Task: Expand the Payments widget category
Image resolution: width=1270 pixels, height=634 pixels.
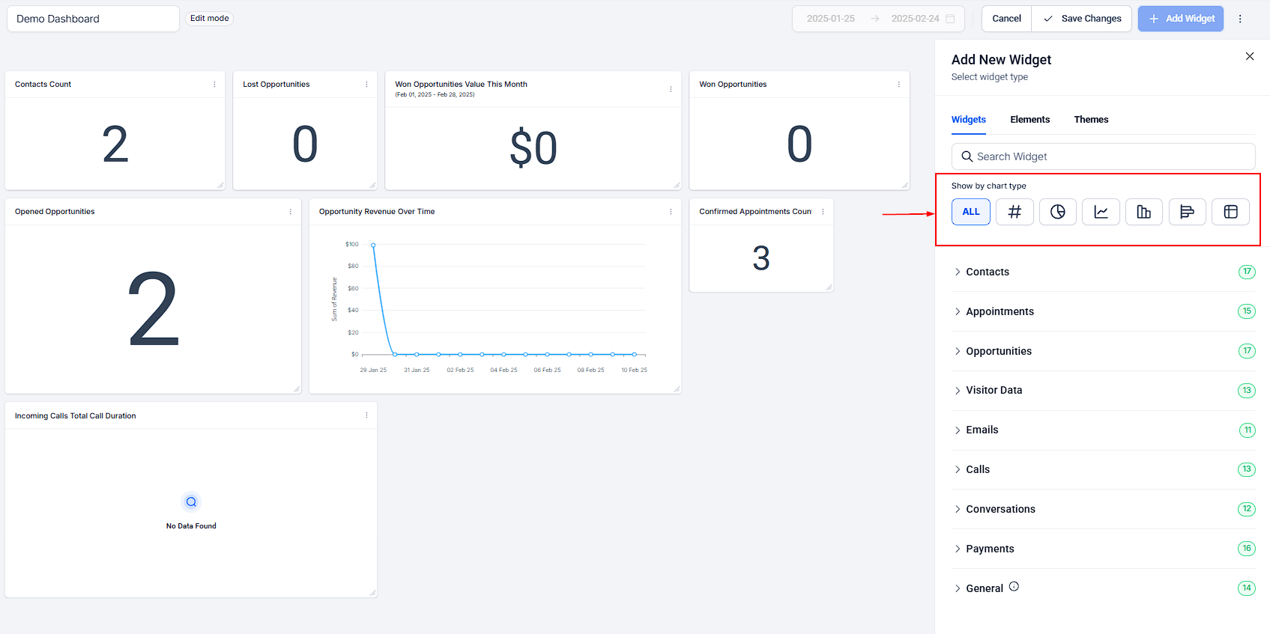Action: tap(989, 549)
